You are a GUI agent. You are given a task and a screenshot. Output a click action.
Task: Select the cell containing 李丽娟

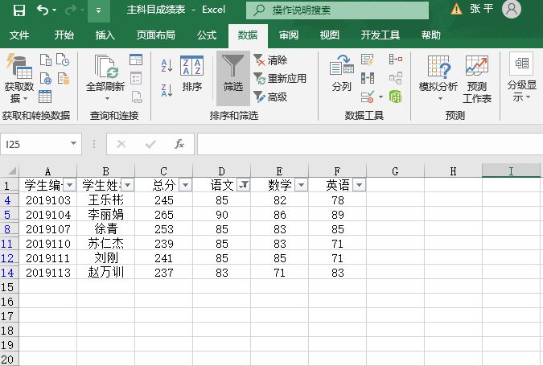click(x=105, y=215)
